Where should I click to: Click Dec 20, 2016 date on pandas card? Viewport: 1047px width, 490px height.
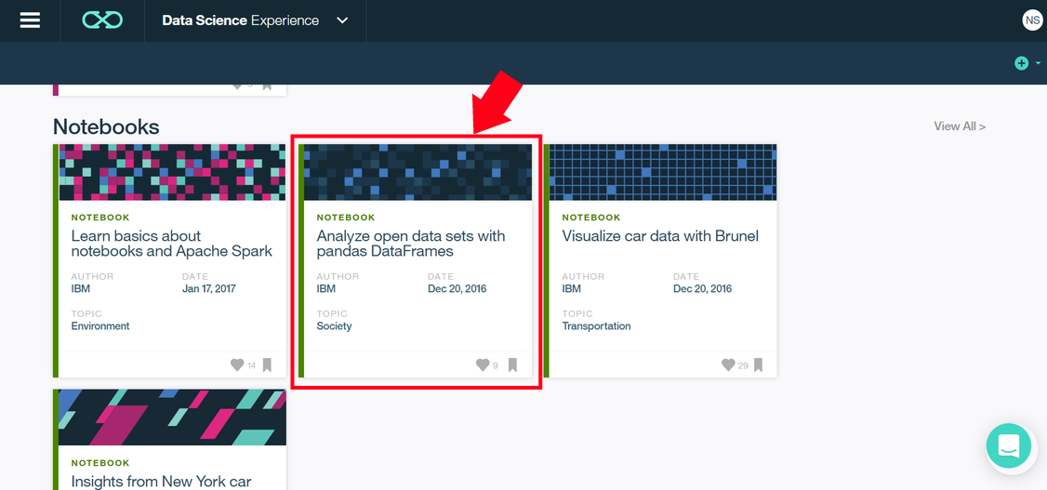[x=457, y=289]
